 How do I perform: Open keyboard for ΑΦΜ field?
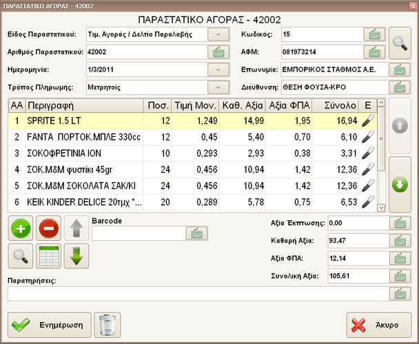tap(374, 52)
